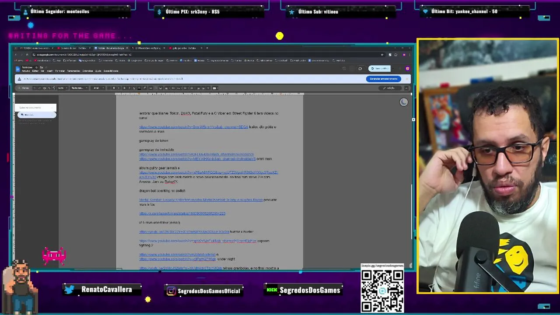
Task: Print the document using the printer icon
Action: coord(45,88)
